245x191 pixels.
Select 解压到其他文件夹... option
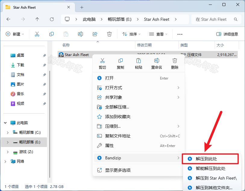(x=212, y=187)
